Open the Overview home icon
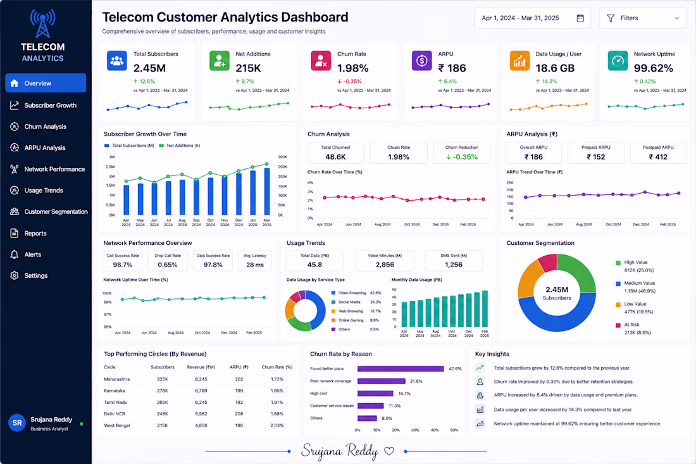The image size is (696, 464). click(14, 83)
